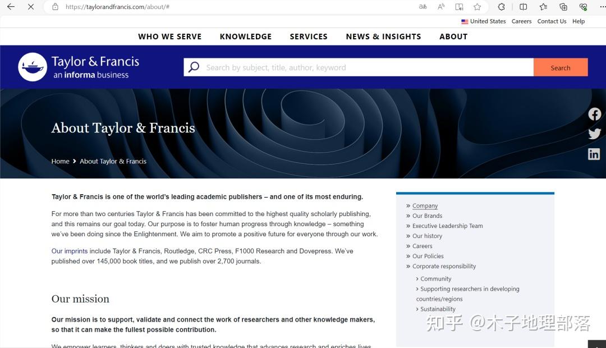Open Our Policies in sidebar
The height and width of the screenshot is (348, 606).
point(428,256)
